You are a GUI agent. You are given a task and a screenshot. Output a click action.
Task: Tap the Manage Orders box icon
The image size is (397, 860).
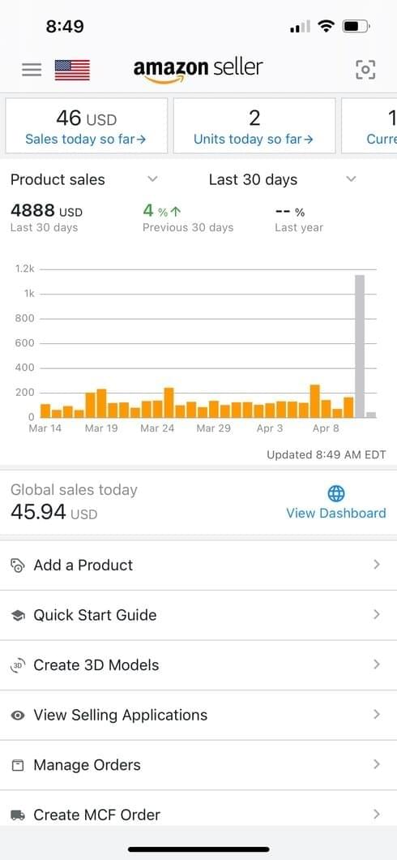(18, 765)
